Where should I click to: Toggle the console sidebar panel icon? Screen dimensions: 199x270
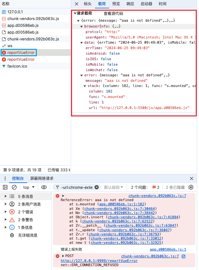pyautogui.click(x=5, y=187)
